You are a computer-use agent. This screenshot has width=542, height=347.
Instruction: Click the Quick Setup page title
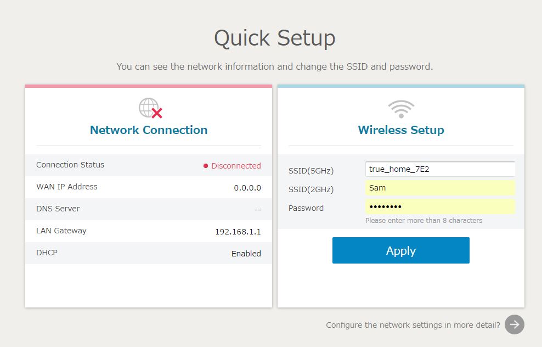(x=274, y=38)
